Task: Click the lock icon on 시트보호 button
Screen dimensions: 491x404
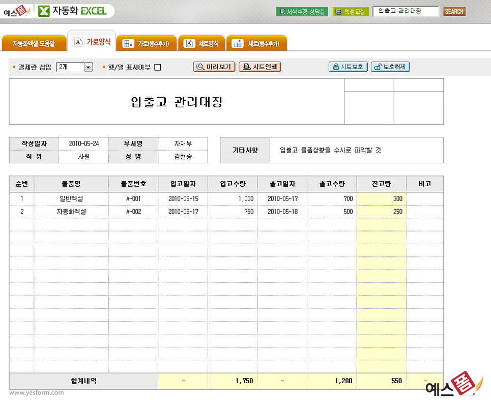Action: 336,67
